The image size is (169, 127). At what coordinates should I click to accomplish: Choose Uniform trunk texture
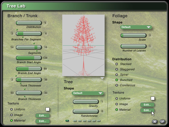pyautogui.click(x=12, y=110)
